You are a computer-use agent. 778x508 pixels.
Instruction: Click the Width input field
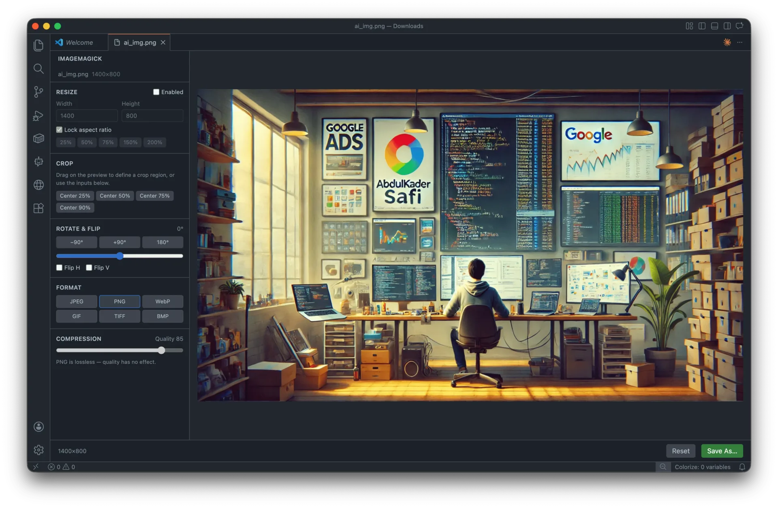tap(87, 115)
